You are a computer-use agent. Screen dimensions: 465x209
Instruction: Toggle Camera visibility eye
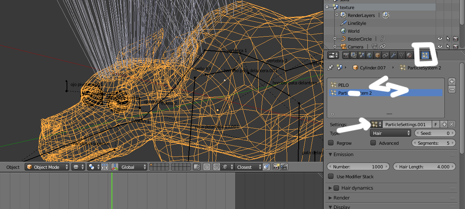pos(440,47)
